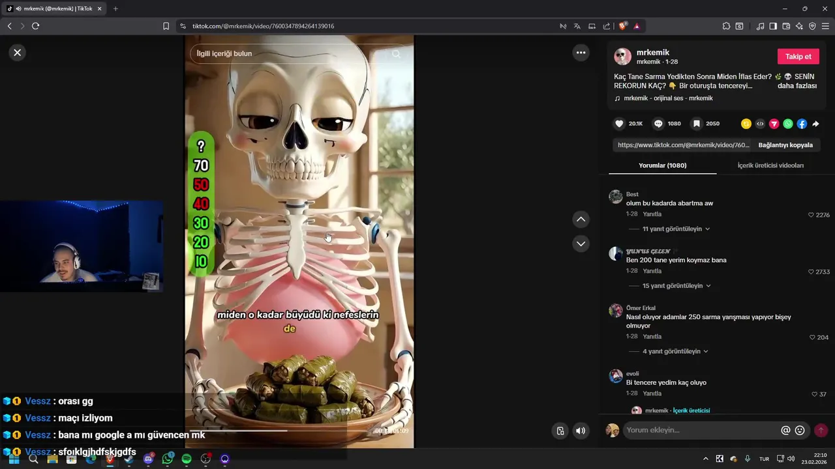Screen dimensions: 835x469
Task: Expand the caption with daha fazlası
Action: (x=797, y=86)
